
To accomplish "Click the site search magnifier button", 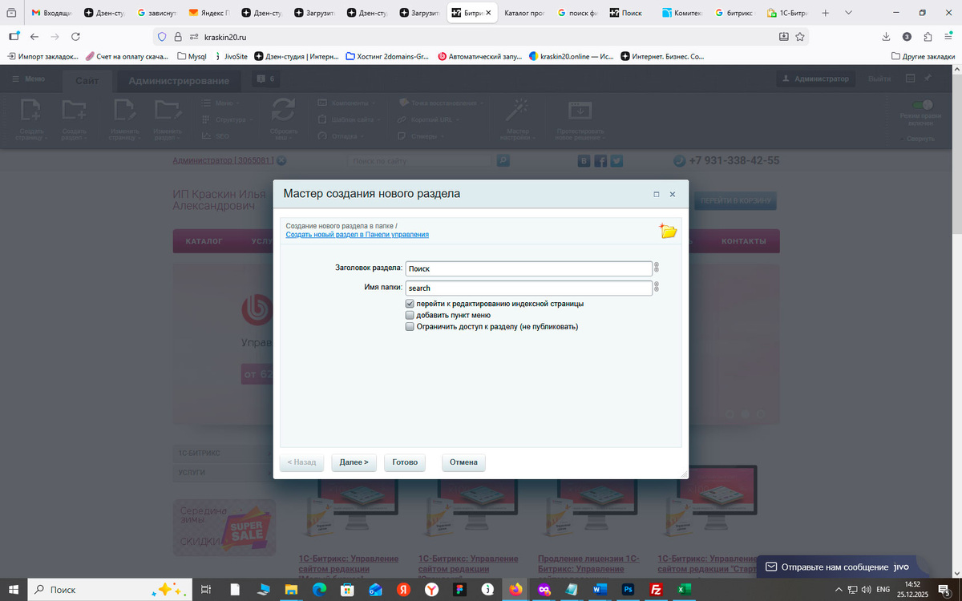I will coord(503,161).
